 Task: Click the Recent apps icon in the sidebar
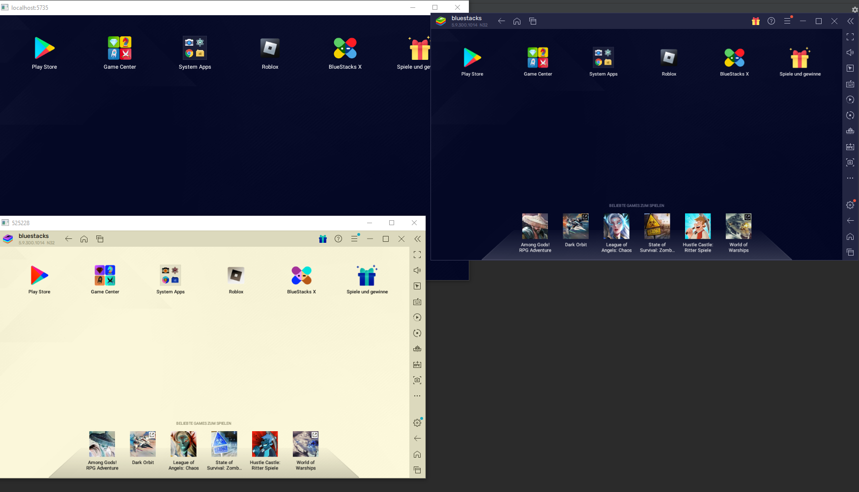point(850,253)
